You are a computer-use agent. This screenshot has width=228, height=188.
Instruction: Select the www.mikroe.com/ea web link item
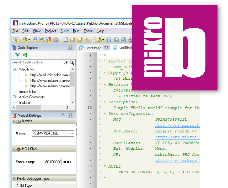pos(50,80)
